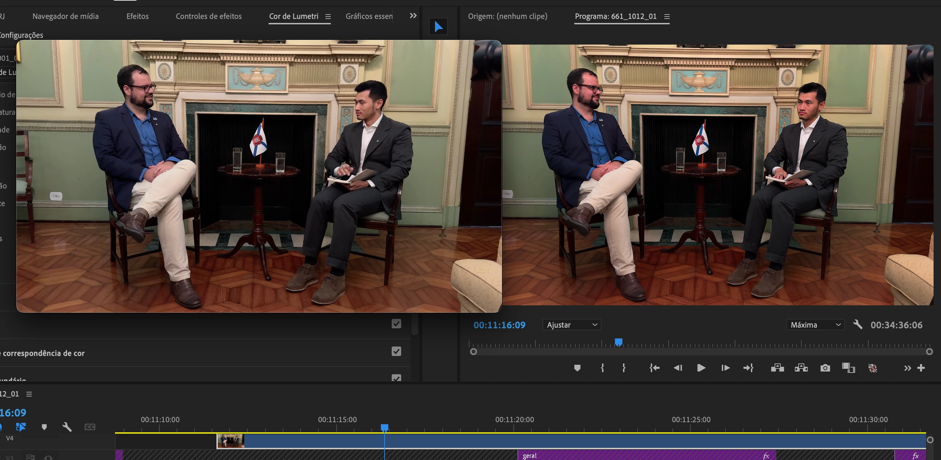Viewport: 941px width, 460px height.
Task: Click Go to Out point icon
Action: click(x=748, y=368)
